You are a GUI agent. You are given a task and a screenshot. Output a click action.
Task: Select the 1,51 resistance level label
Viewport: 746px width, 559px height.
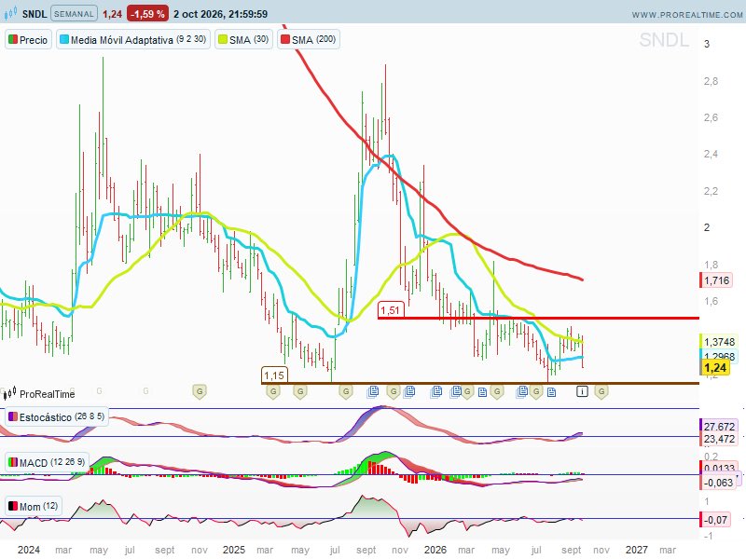point(391,310)
